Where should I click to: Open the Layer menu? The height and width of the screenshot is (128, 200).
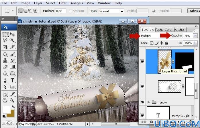tap(38, 3)
